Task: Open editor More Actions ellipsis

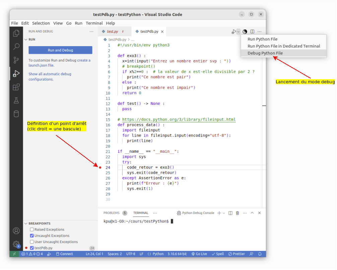Action: [260, 32]
